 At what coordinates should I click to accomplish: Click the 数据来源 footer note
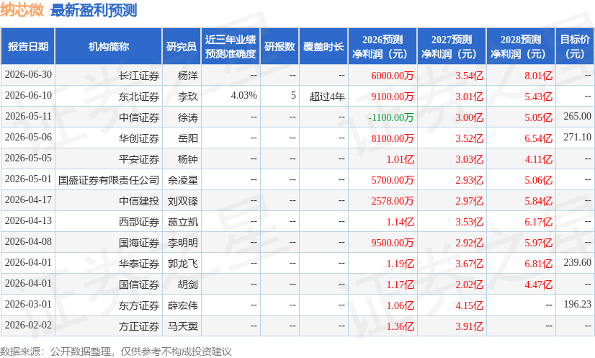point(116,352)
